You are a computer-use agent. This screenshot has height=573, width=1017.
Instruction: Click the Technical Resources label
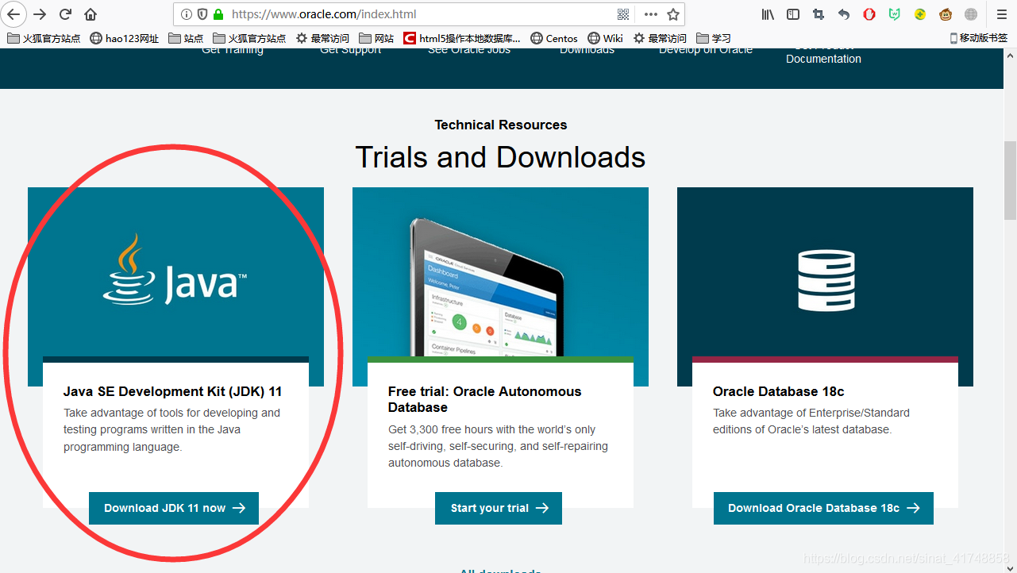coord(501,125)
